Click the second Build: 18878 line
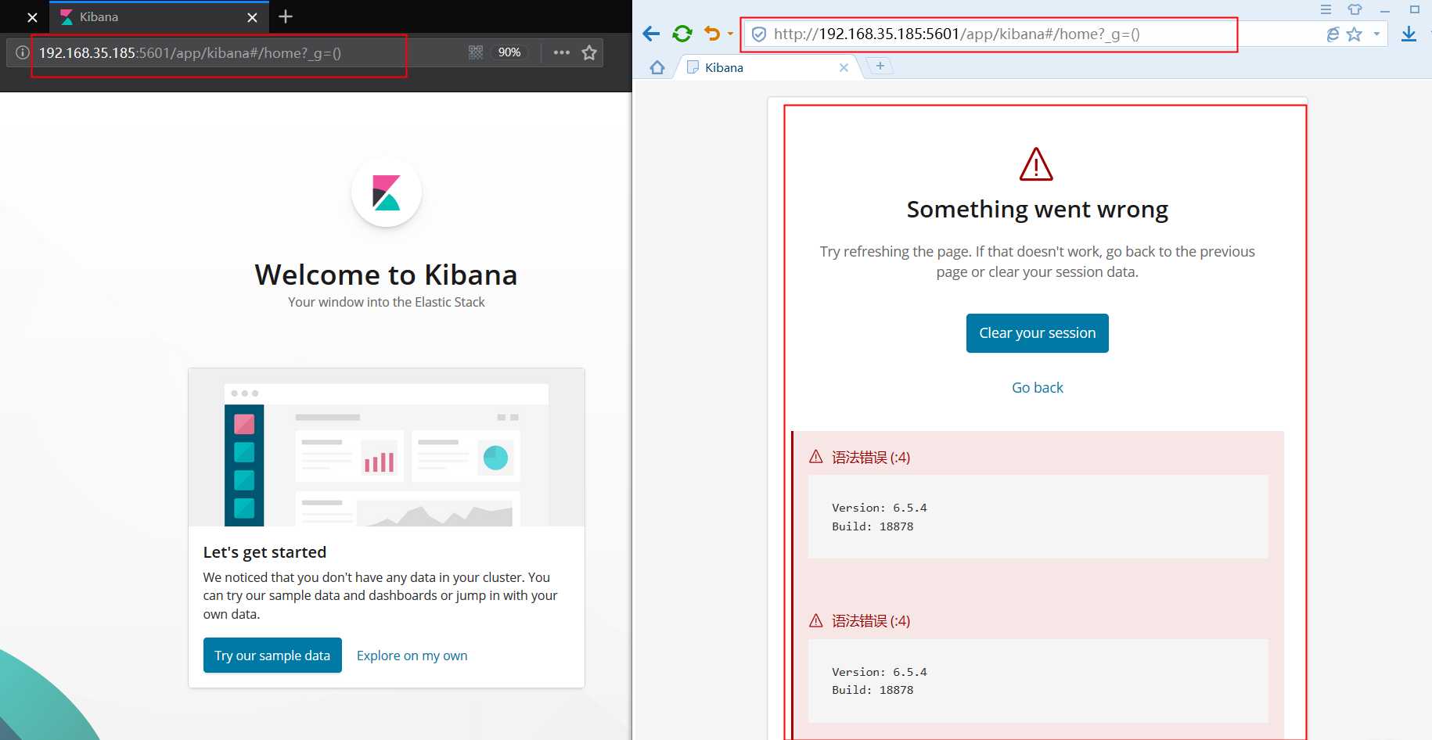 tap(873, 690)
